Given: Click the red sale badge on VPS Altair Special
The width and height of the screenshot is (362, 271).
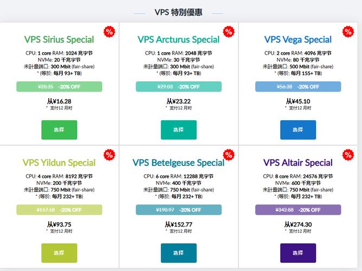Looking at the screenshot, I should (347, 155).
